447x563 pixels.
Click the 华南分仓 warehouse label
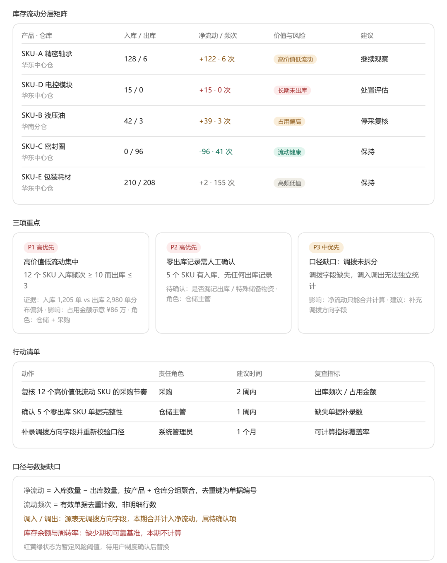tap(34, 127)
